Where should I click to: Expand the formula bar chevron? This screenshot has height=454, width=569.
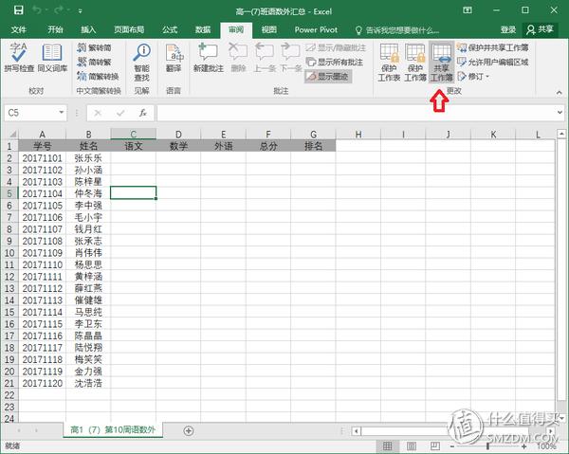(560, 113)
